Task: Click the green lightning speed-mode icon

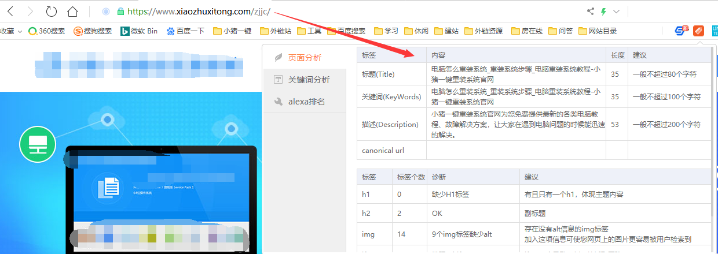Action: [604, 11]
